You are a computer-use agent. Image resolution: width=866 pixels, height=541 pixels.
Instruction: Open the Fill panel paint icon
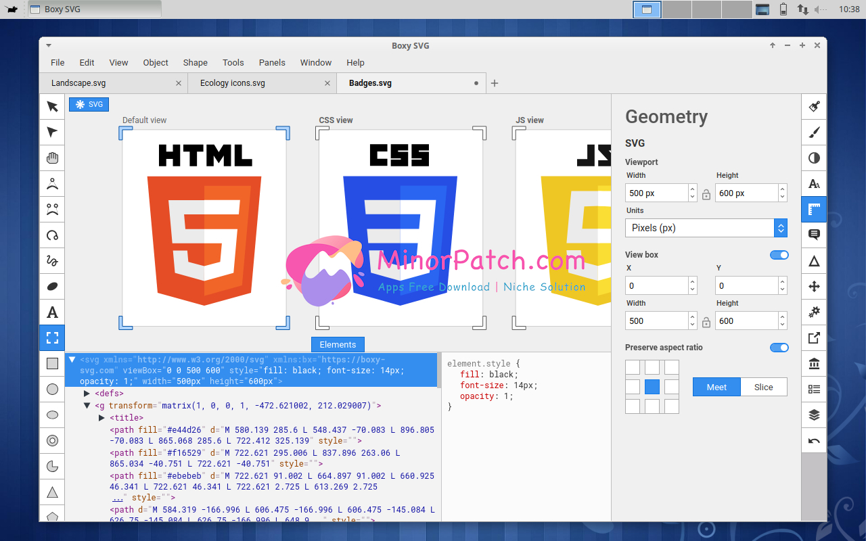pyautogui.click(x=814, y=106)
